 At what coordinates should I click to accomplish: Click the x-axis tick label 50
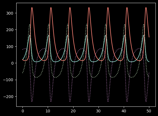click(149, 111)
